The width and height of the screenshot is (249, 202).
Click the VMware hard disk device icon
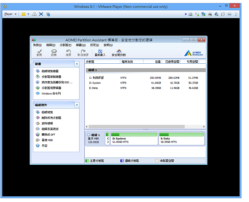click(x=191, y=14)
